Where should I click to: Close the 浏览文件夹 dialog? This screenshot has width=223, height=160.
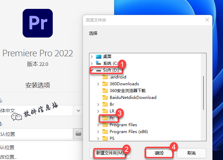(207, 20)
